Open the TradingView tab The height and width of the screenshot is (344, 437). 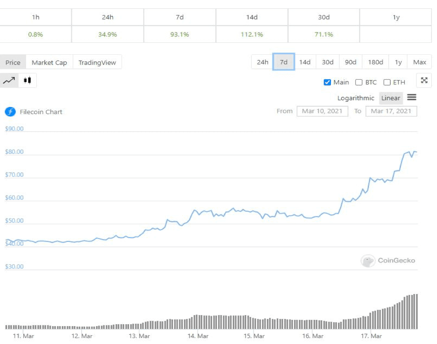pos(97,62)
